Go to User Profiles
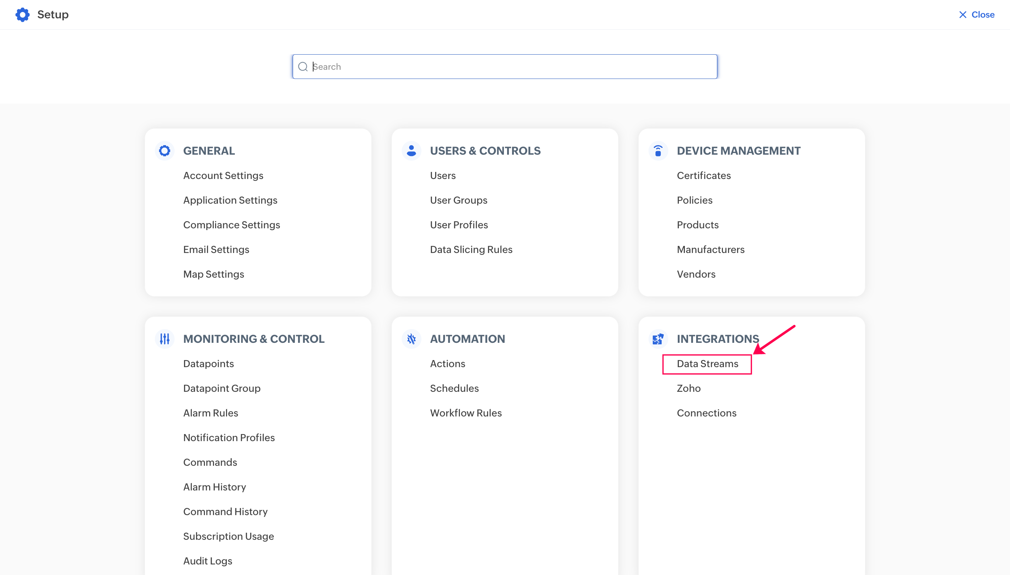1010x575 pixels. [458, 225]
